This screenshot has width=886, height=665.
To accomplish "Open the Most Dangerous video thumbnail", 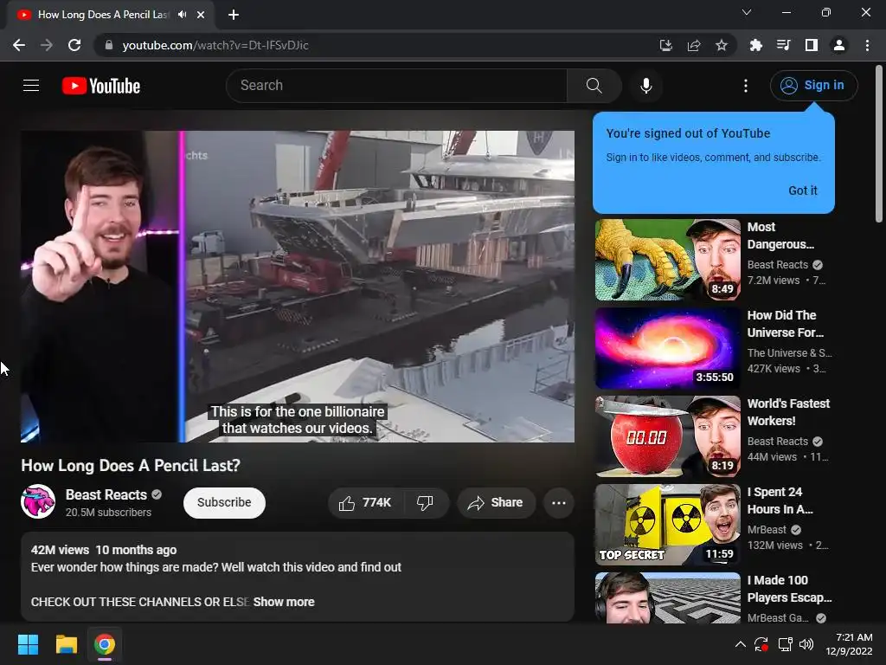I will coord(667,260).
